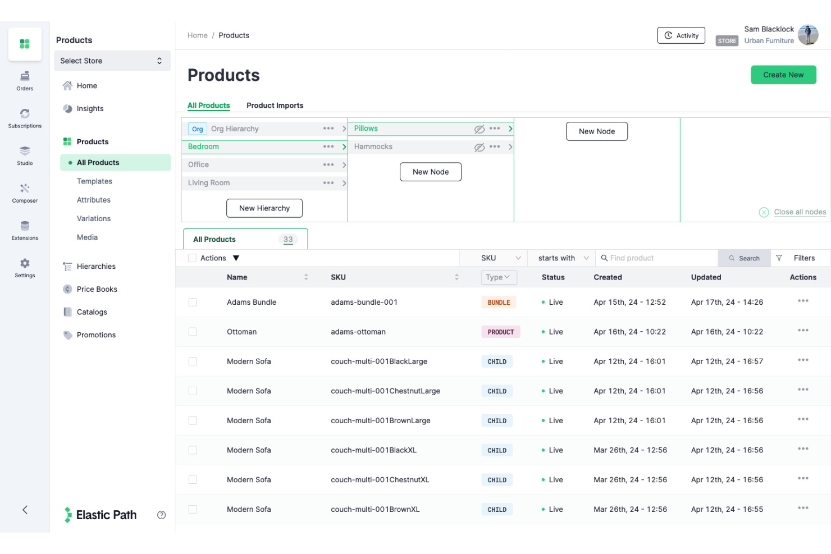Viewport: 831px width, 554px height.
Task: Open the Composer icon
Action: click(x=25, y=189)
